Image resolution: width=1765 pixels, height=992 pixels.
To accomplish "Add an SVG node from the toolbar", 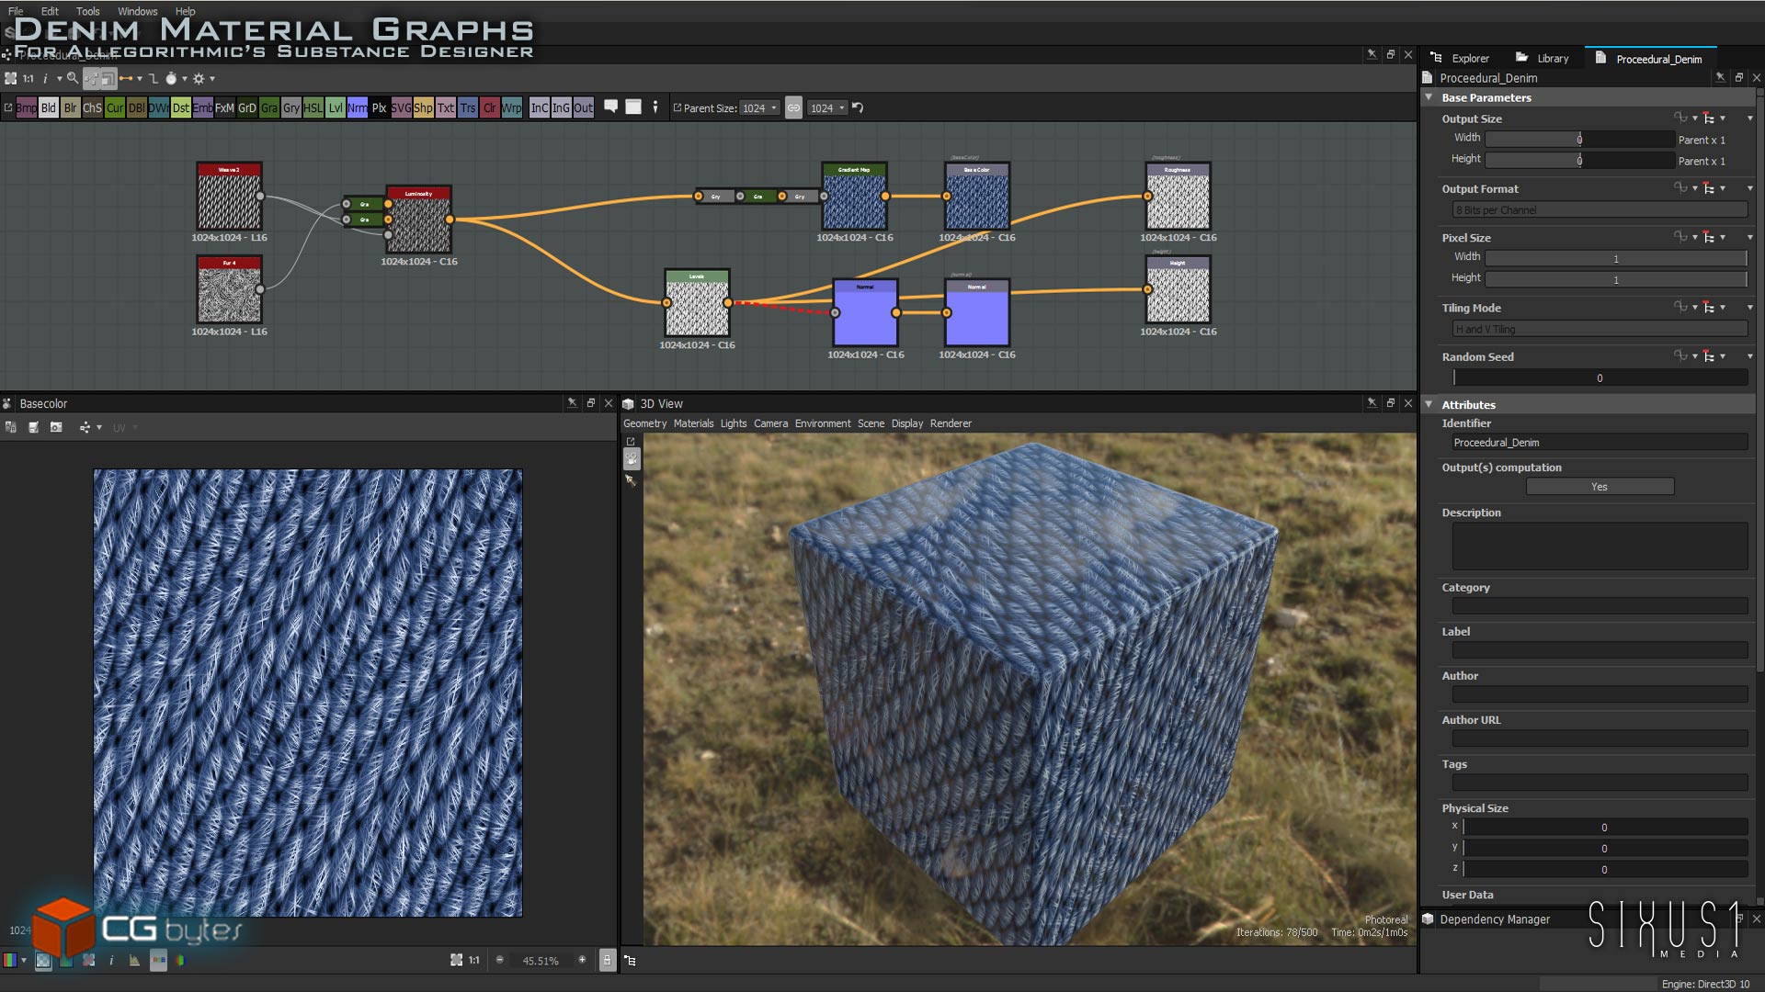I will [402, 108].
